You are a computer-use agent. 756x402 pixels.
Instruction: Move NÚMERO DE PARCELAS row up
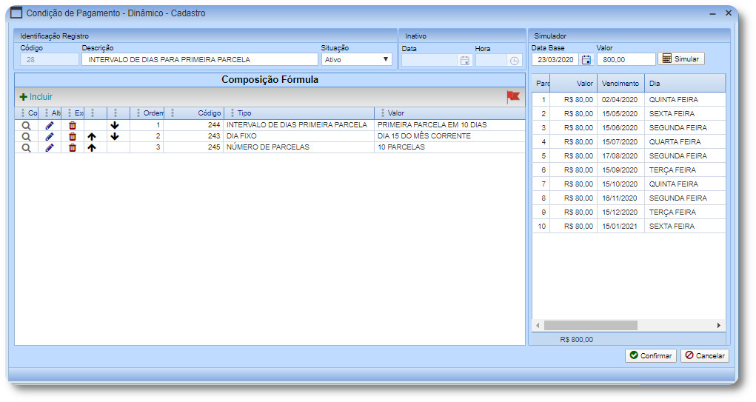click(x=92, y=148)
